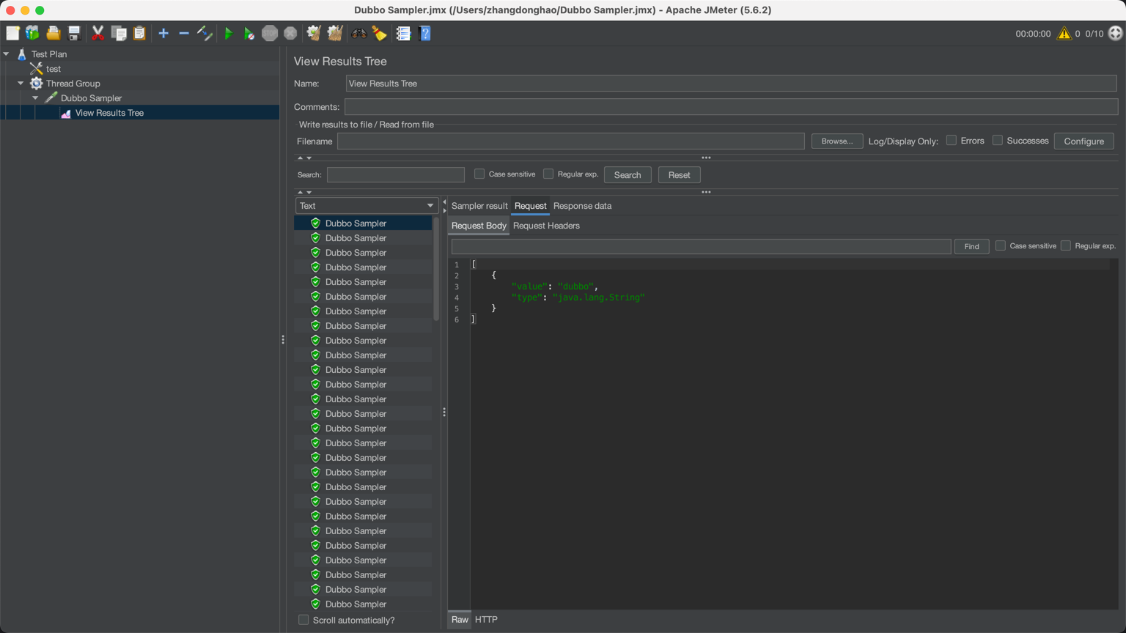Select the Test Plan beaker icon
Viewport: 1126px width, 633px height.
tap(22, 54)
